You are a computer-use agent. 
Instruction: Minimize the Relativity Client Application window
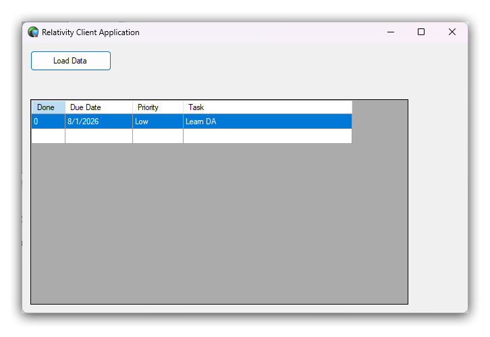pos(391,32)
